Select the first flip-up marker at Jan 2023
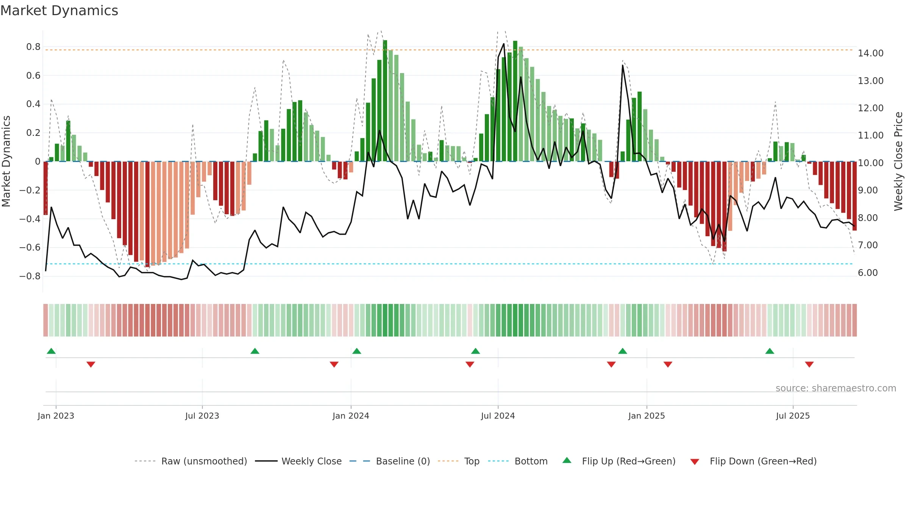The height and width of the screenshot is (511, 909). [x=51, y=351]
